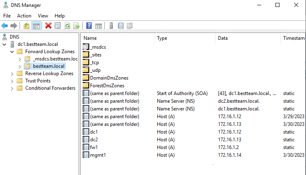Click the _udp folder icon
Screen dimensions: 306x175
86,70
